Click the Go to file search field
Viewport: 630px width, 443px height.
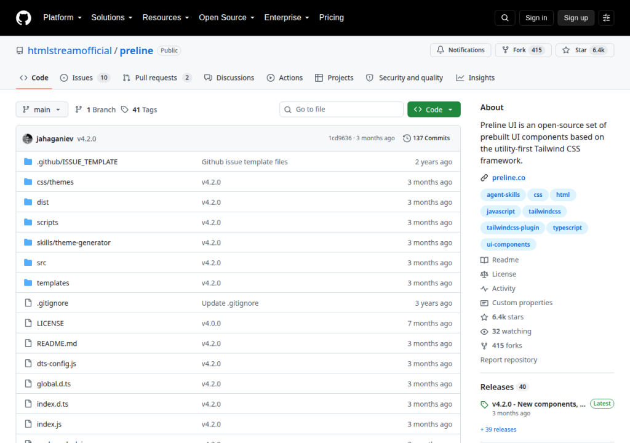click(x=341, y=110)
